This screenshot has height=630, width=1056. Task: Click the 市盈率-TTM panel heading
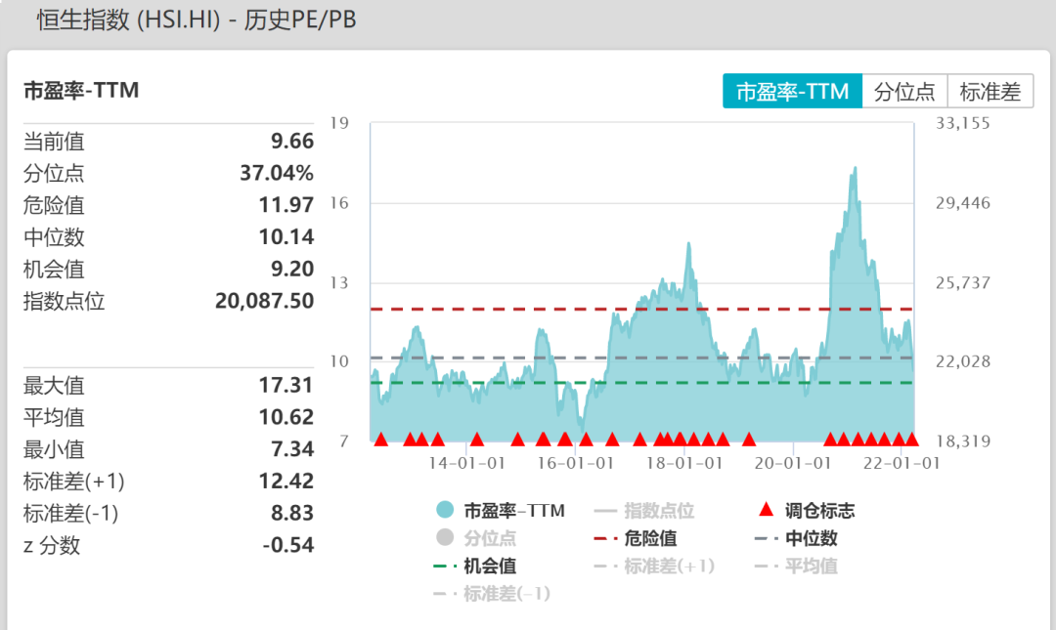click(x=81, y=90)
